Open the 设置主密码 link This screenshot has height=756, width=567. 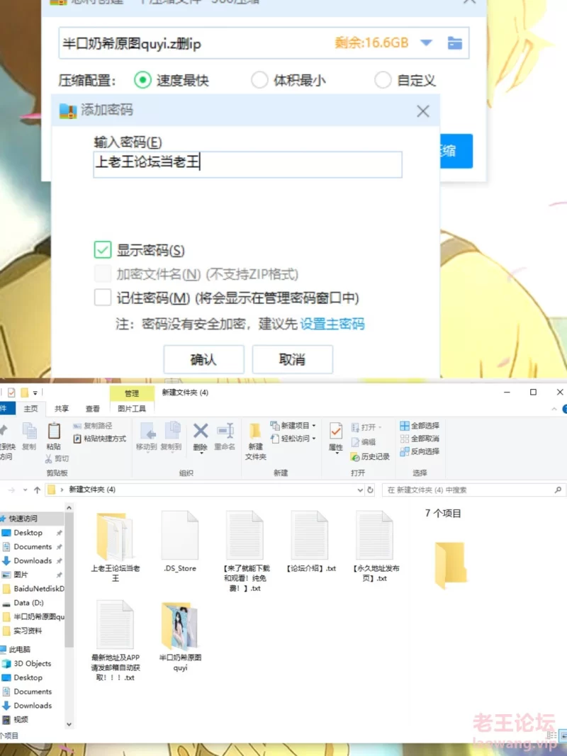coord(332,324)
